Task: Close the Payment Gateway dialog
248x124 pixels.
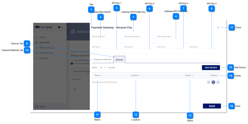Action: pos(218,27)
